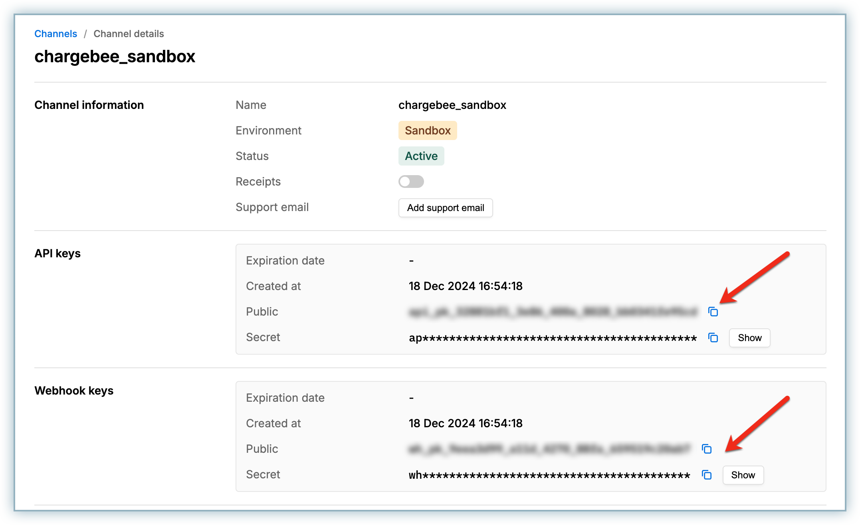This screenshot has width=860, height=525.
Task: Copy the webhook secret key
Action: point(706,475)
